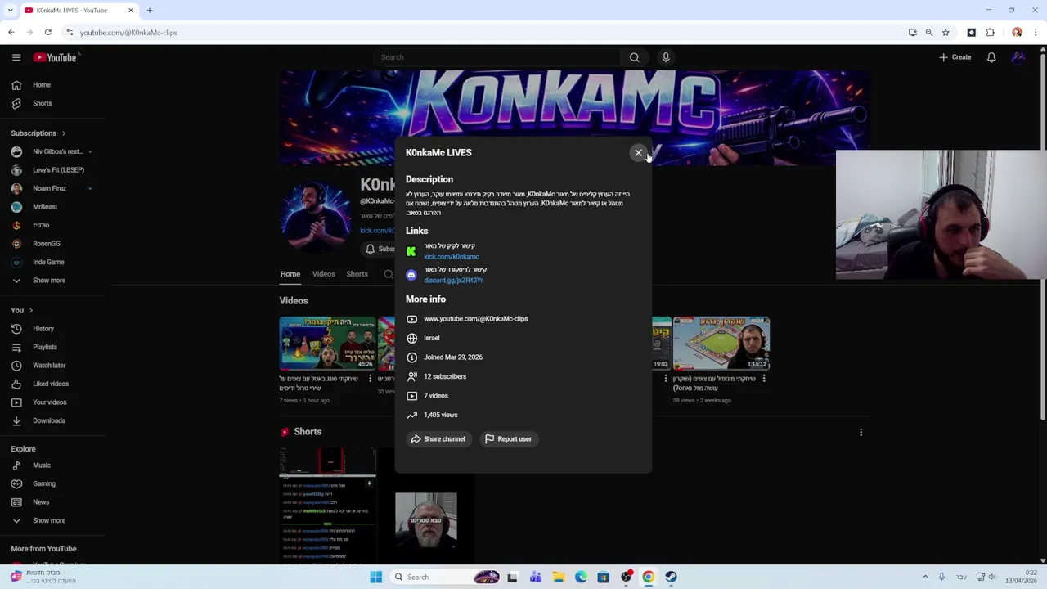Open the kick.com/k0nkamc link

pos(452,257)
